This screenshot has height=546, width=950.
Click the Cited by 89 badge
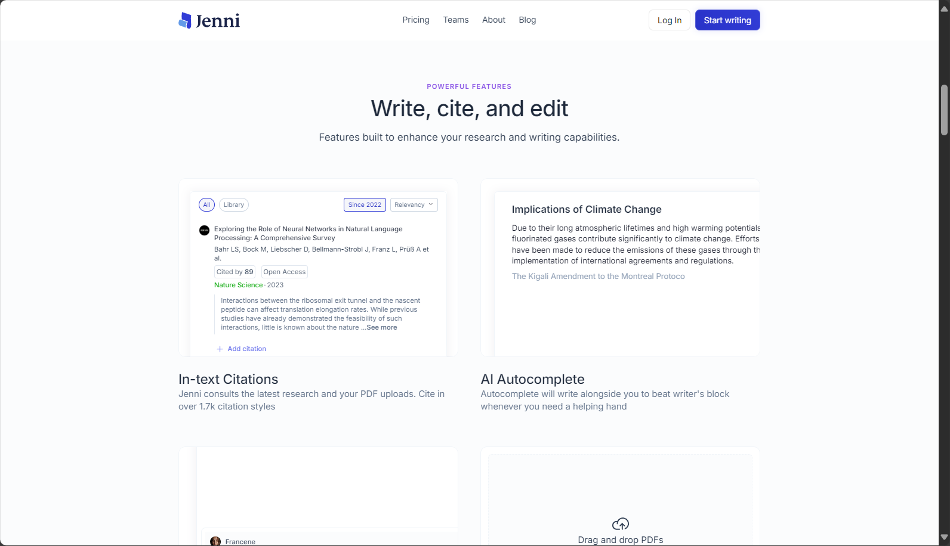[235, 272]
